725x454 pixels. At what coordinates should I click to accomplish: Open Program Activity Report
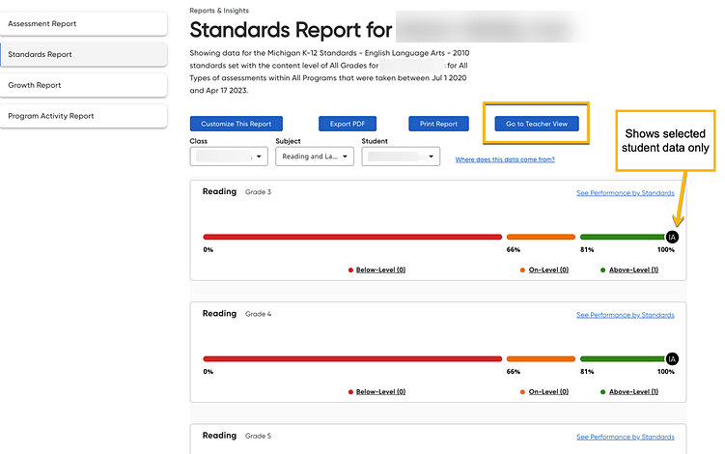84,116
